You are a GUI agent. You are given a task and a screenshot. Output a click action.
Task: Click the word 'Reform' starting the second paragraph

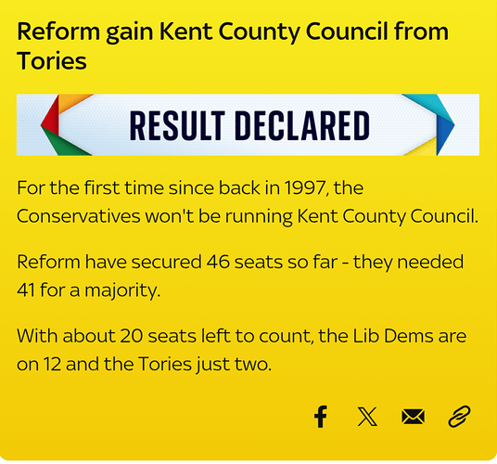[x=48, y=262]
